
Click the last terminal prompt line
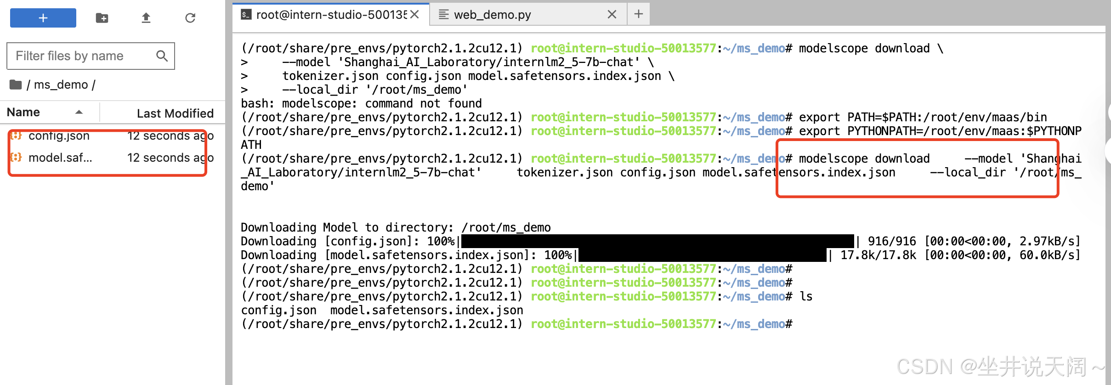coord(516,324)
